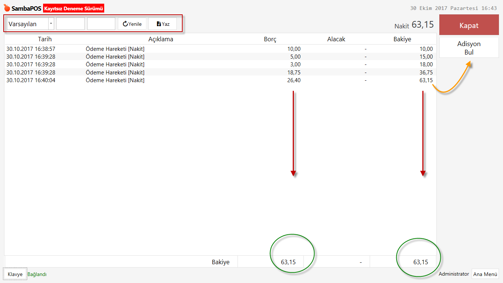Click the first date input field
Screen dimensions: 503x283
(70, 24)
